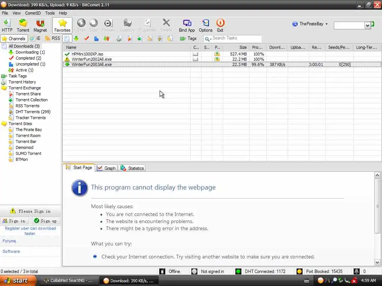Click the IE filter button

click(x=35, y=38)
